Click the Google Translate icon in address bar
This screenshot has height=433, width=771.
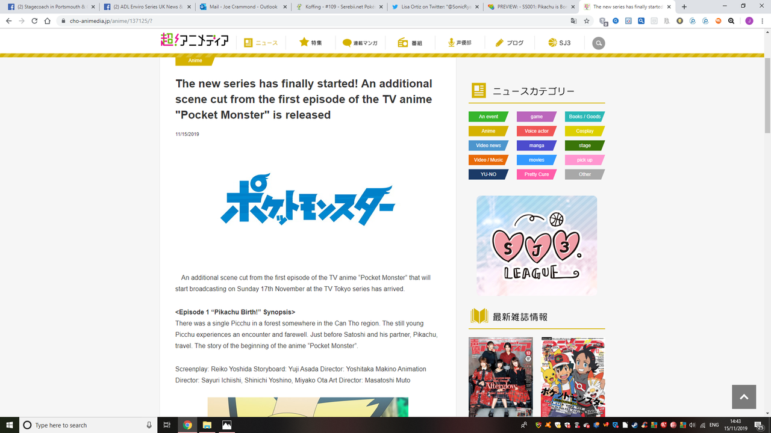573,20
